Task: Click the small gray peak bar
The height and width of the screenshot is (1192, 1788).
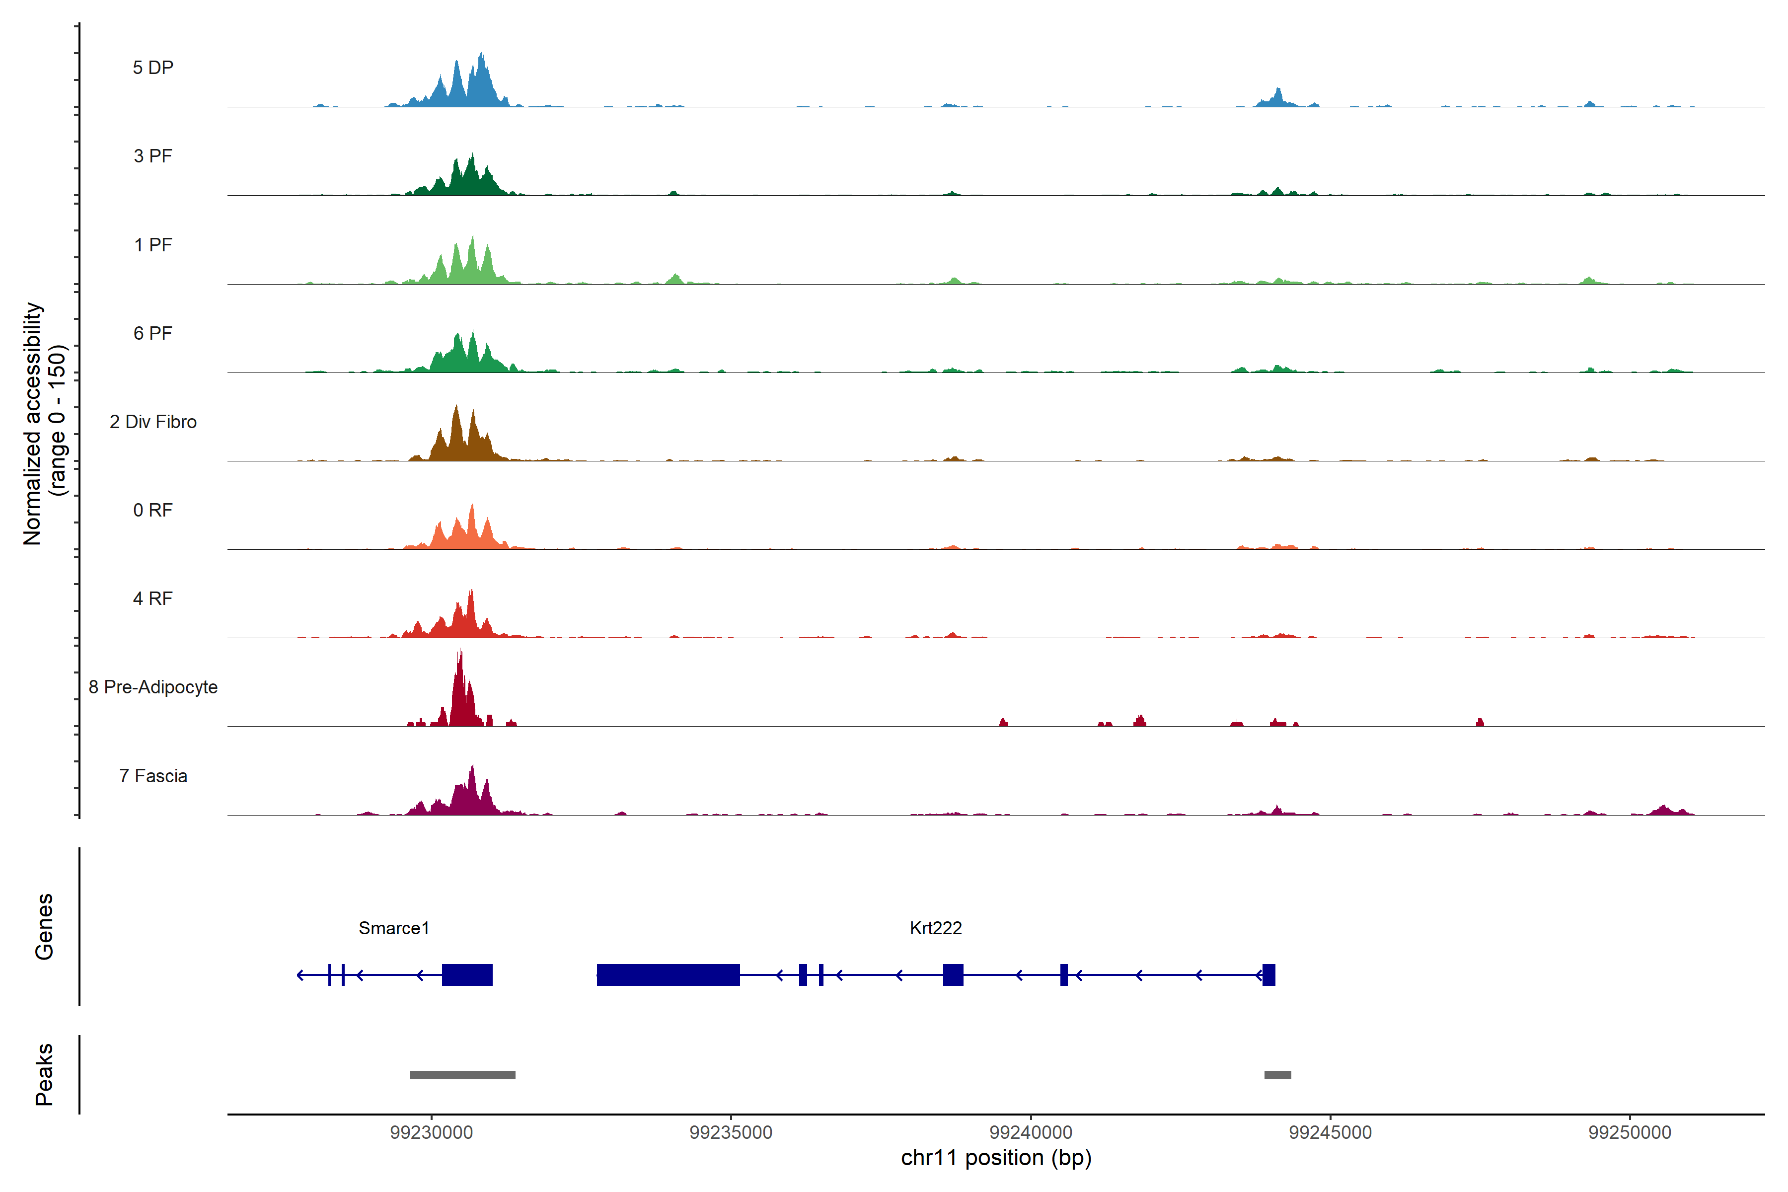Action: (1277, 1075)
